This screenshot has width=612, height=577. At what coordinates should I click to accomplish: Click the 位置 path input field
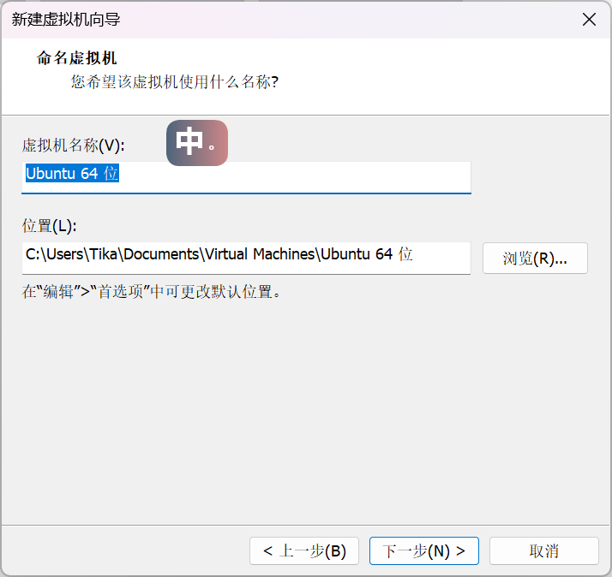pyautogui.click(x=246, y=258)
